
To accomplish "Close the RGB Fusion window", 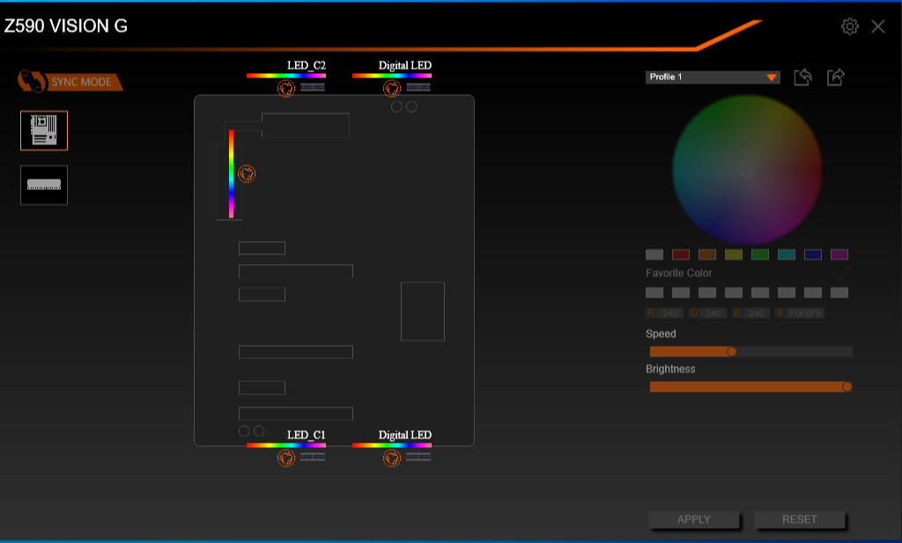I will (878, 26).
